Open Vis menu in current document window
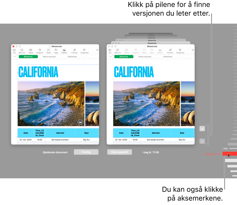 pos(14,51)
